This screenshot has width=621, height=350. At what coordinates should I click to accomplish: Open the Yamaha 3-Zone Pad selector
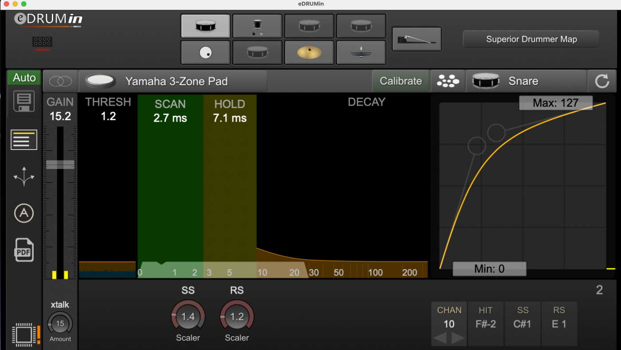pyautogui.click(x=173, y=81)
